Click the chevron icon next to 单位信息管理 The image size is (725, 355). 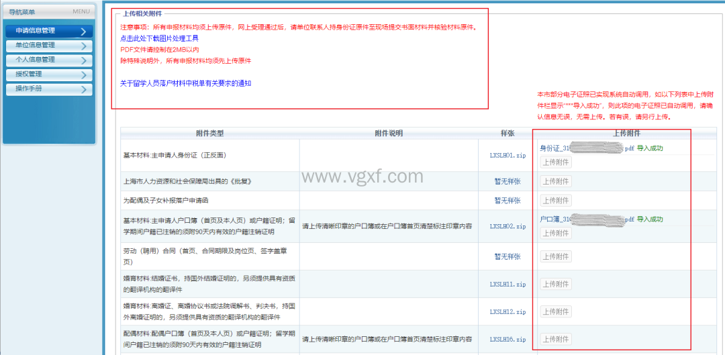coord(83,46)
